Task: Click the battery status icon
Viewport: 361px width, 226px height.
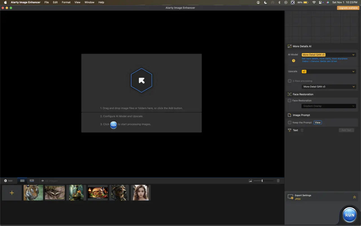Action: pos(306,2)
